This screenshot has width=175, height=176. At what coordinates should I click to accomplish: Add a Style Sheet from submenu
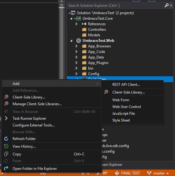pyautogui.click(x=132, y=120)
